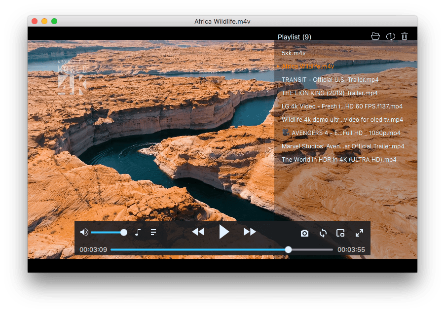
Task: Select TRANSIT Official U.S. Trailer from playlist
Action: (330, 79)
